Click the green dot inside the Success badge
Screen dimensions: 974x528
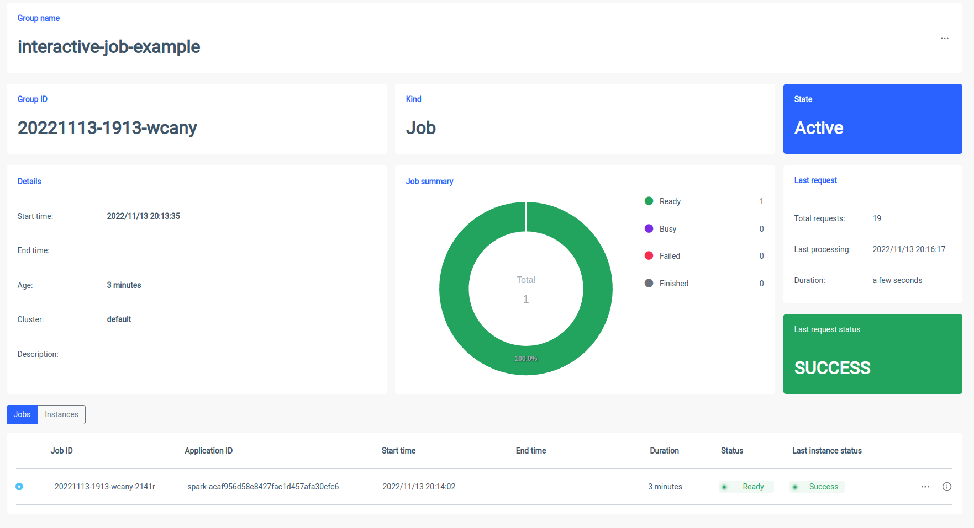pos(796,487)
